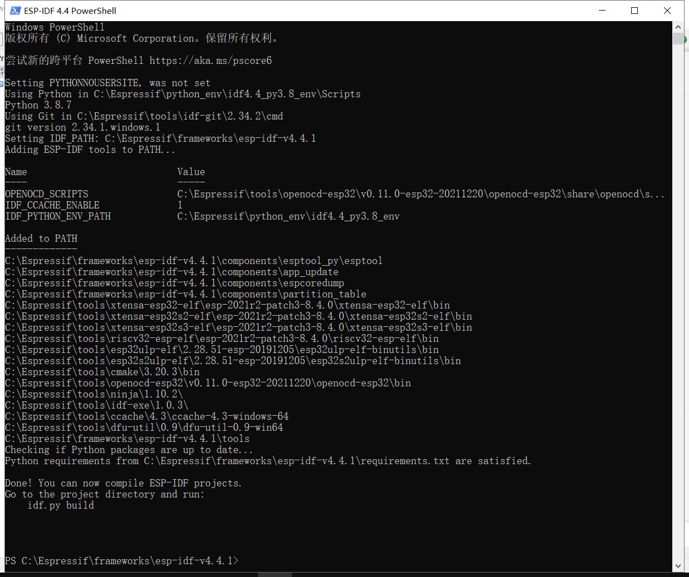Minimize the ESP-IDF PowerShell window

pos(602,11)
